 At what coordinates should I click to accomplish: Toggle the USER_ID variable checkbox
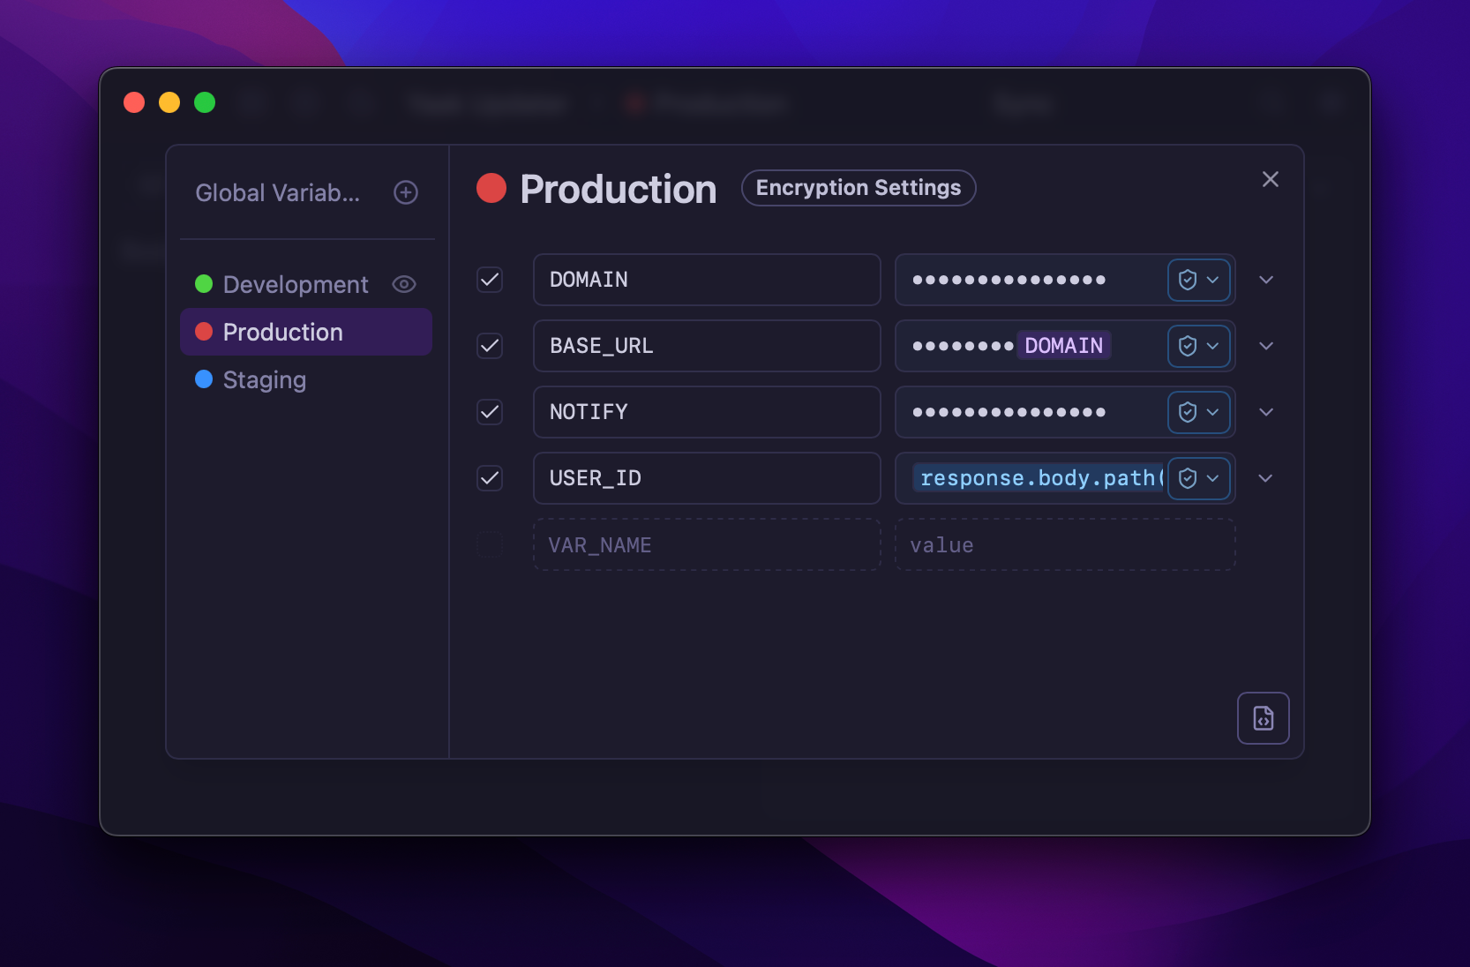[490, 478]
